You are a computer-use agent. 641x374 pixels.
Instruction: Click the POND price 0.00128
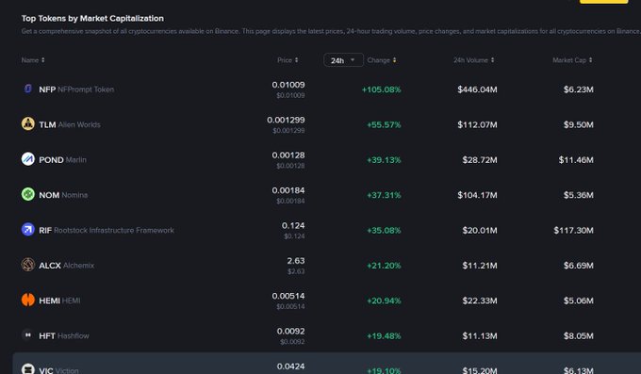tap(288, 154)
